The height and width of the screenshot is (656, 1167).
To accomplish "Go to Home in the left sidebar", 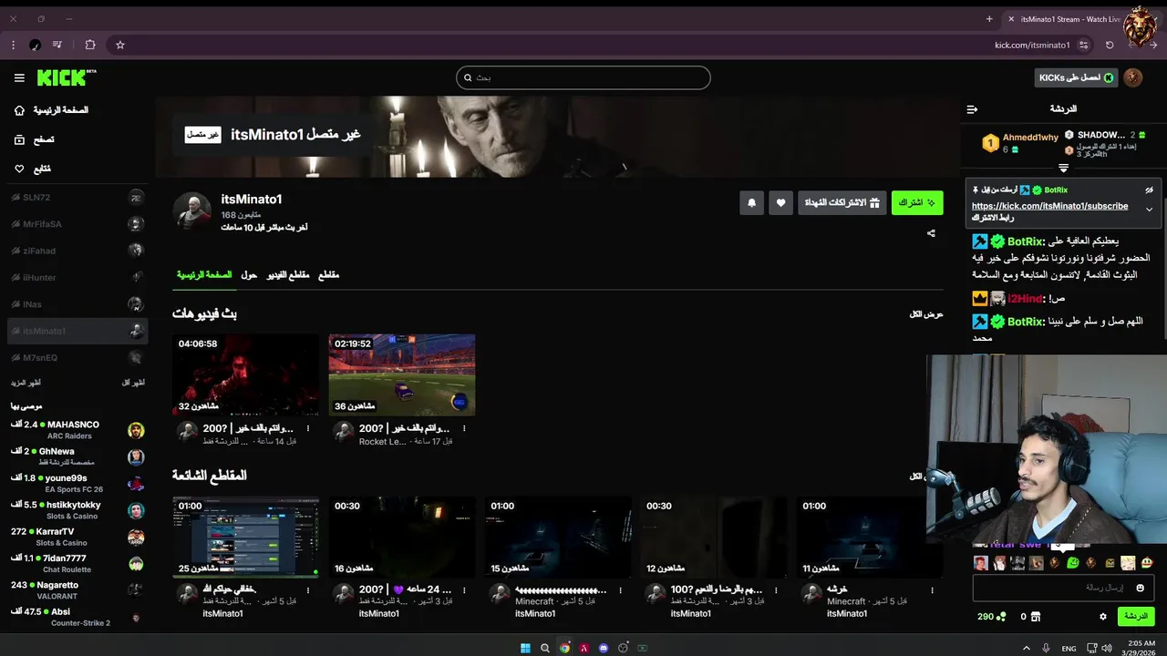I will point(51,110).
